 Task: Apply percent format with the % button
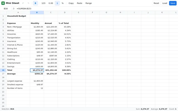pos(63,3)
